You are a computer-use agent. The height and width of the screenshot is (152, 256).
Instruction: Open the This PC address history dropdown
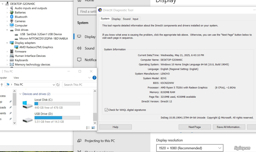coord(54,85)
